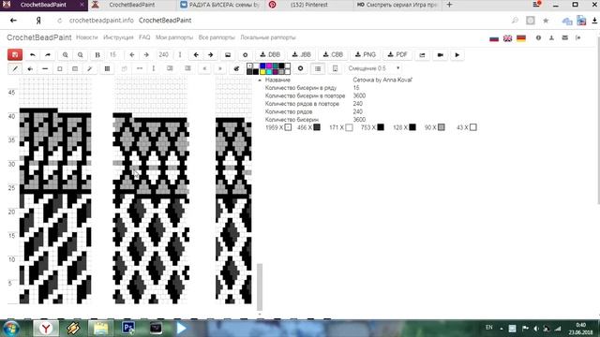Select the pencil drawing tool
Viewport: 600px width, 337px height.
click(15, 68)
